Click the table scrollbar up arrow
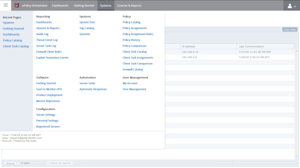This screenshot has width=300, height=168. coord(296,51)
